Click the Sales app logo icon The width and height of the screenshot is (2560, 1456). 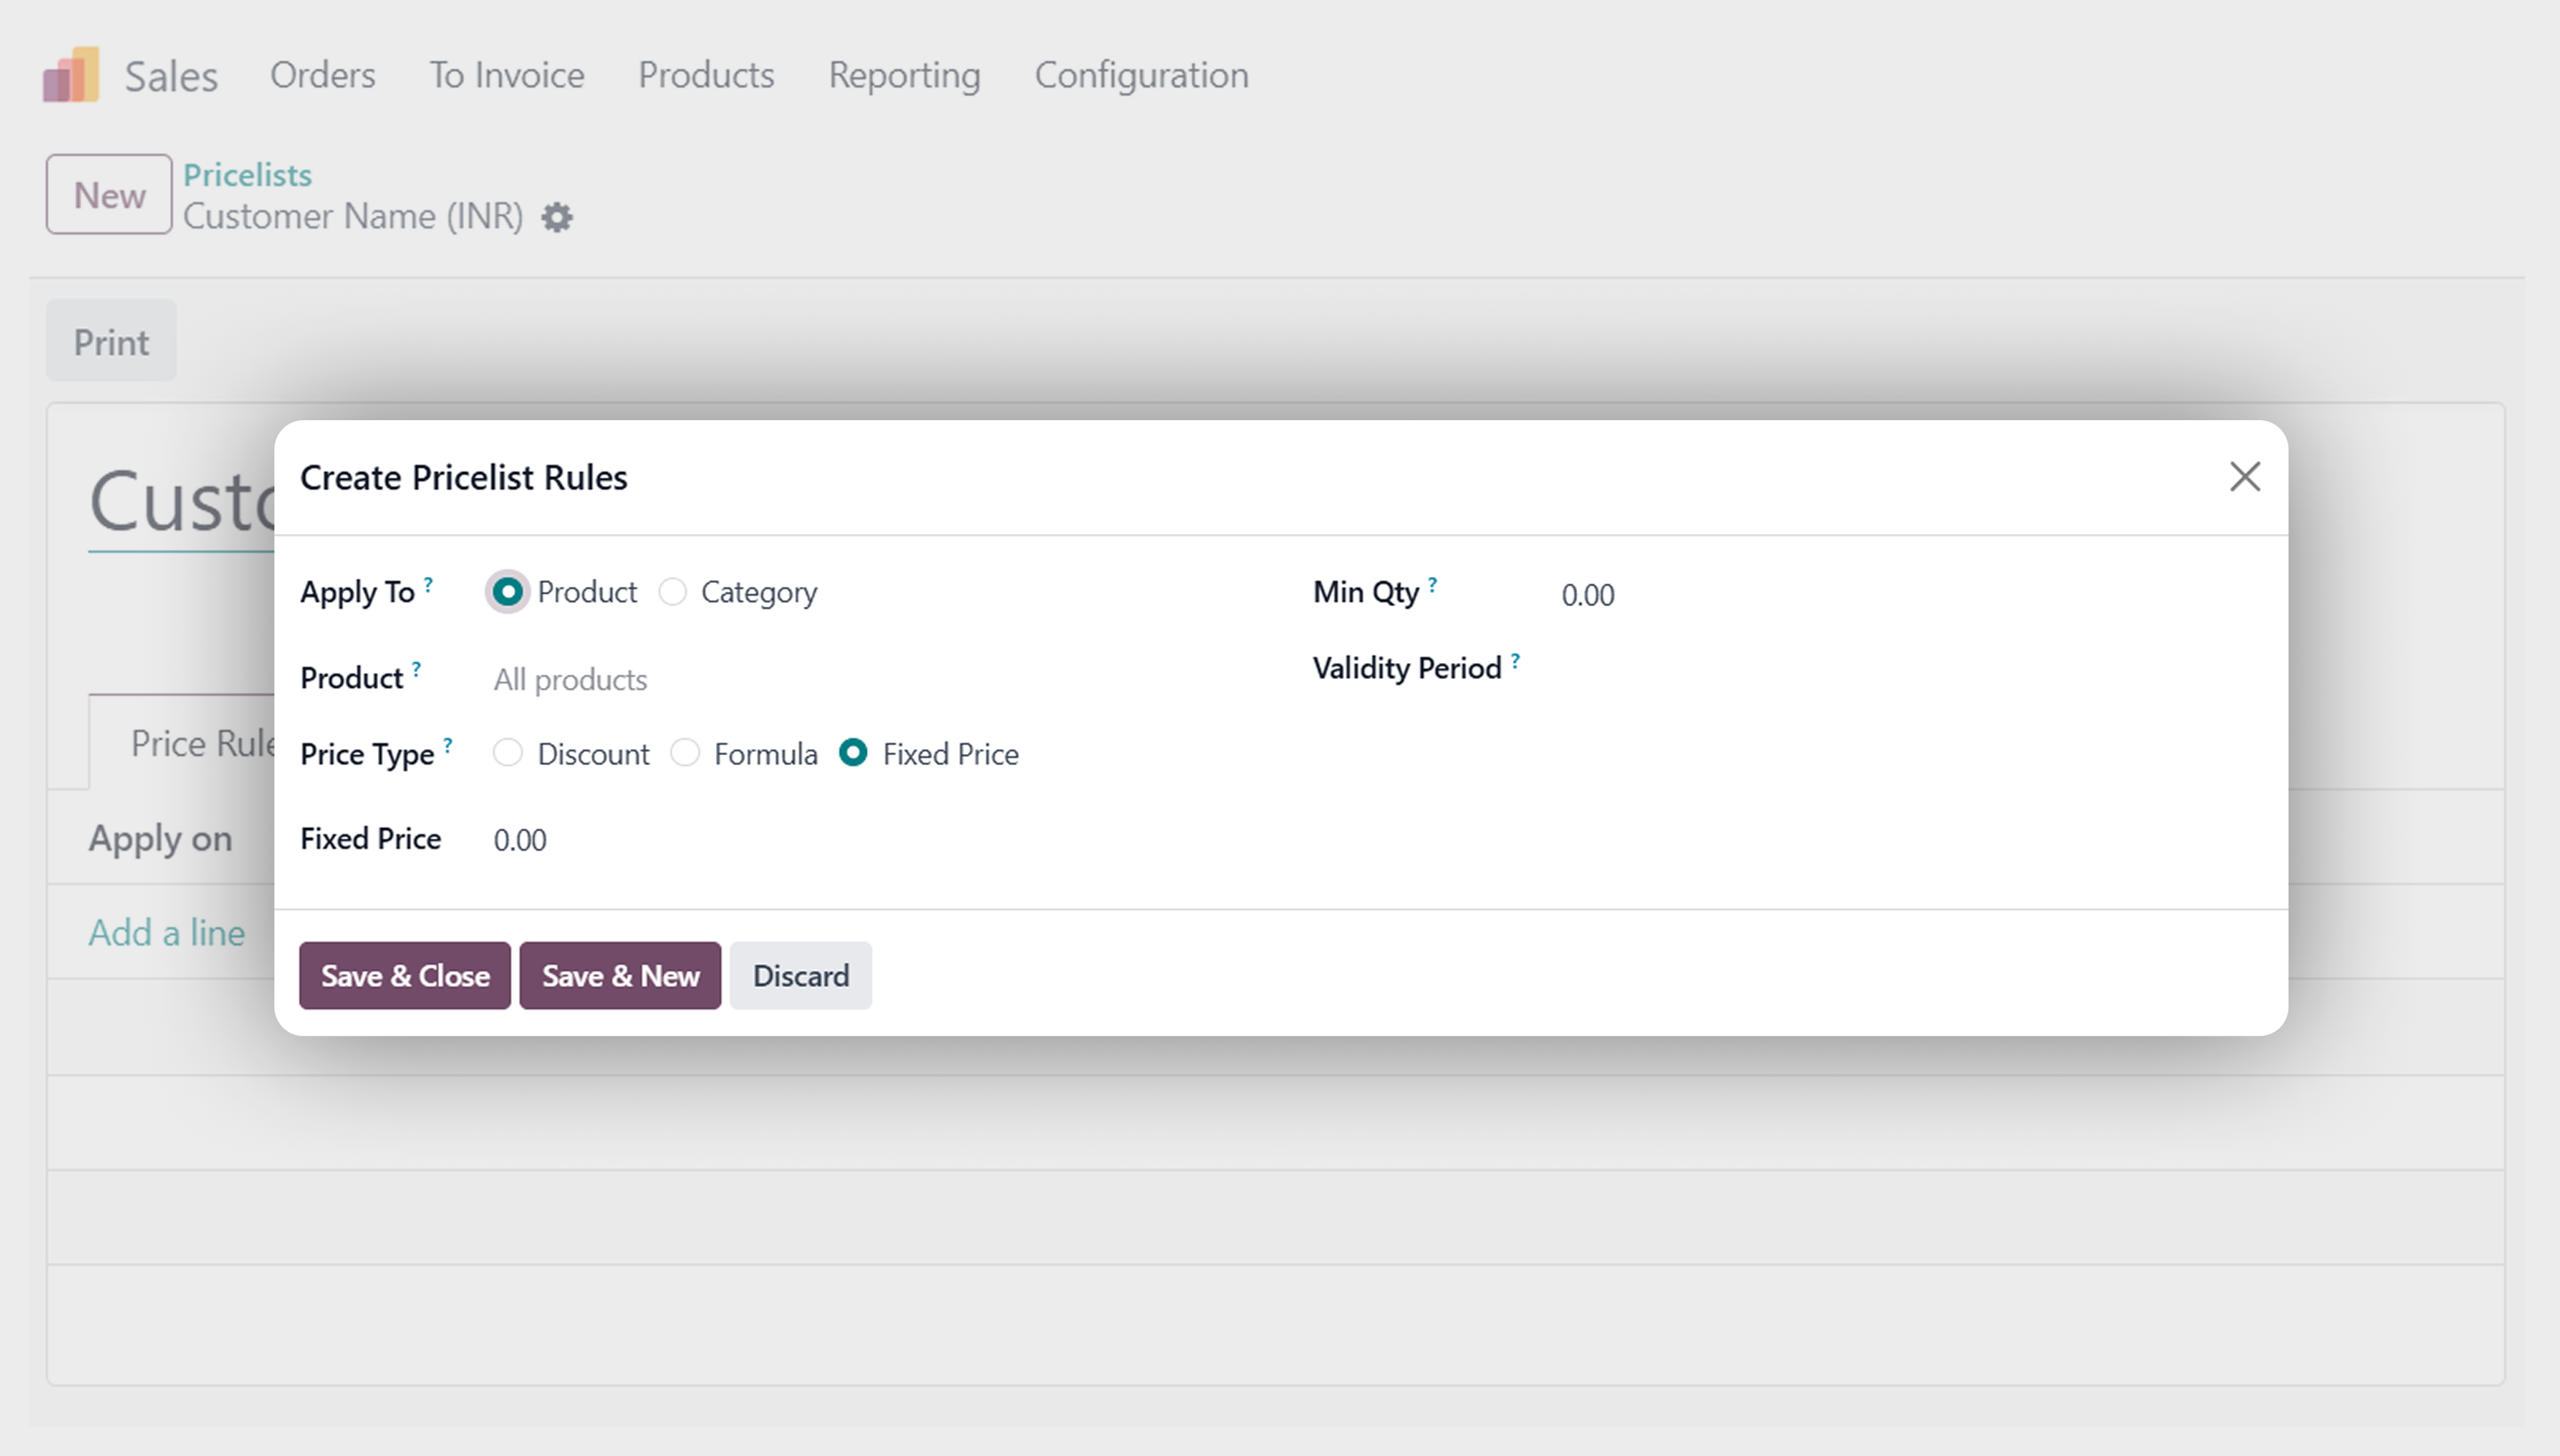(x=71, y=74)
